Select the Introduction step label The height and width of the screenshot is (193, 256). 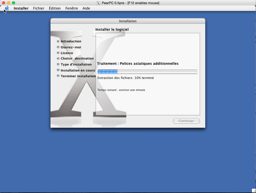[x=71, y=41]
